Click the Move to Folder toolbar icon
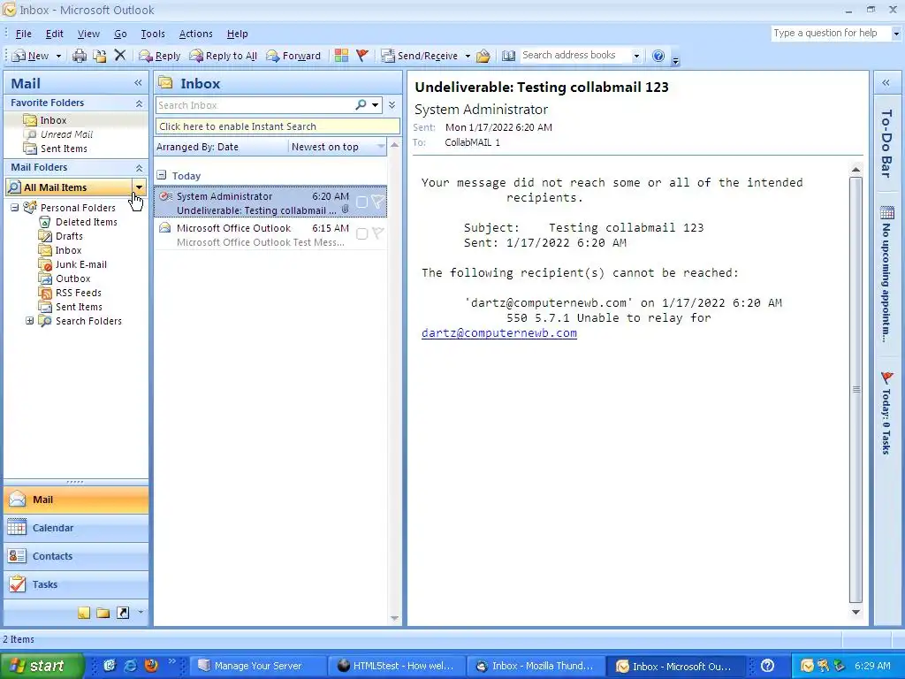 click(x=100, y=56)
